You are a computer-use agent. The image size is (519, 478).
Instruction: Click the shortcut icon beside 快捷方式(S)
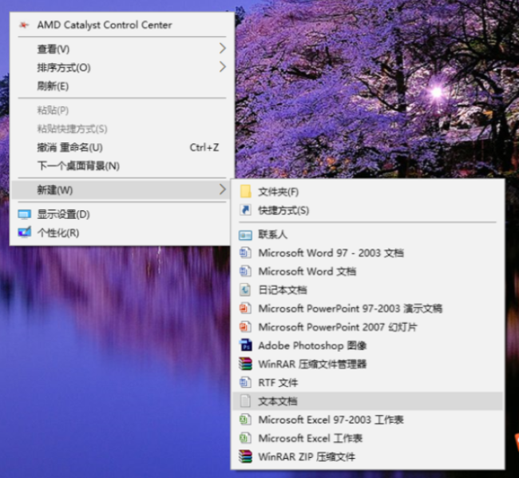[246, 210]
